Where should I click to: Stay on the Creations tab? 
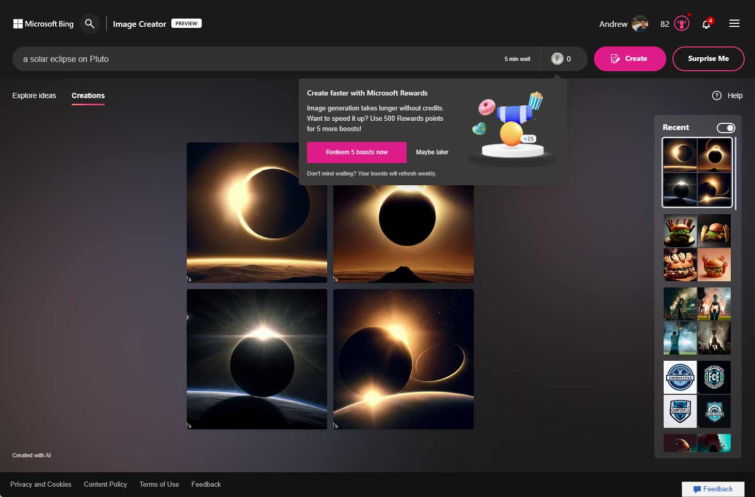88,95
